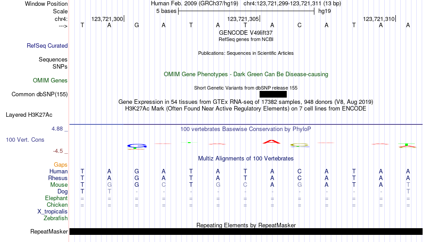The image size is (423, 242).
Task: Click the Layered H3K27Ac track label
Action: point(29,115)
